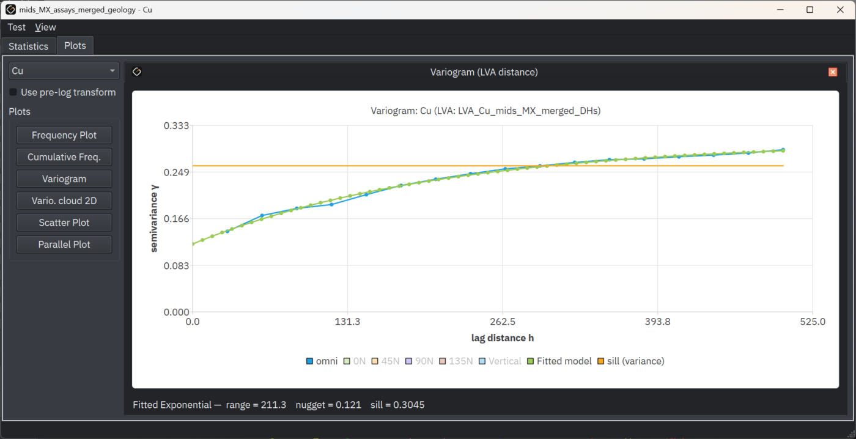Click the blue omni color swatch
This screenshot has width=856, height=439.
[310, 361]
